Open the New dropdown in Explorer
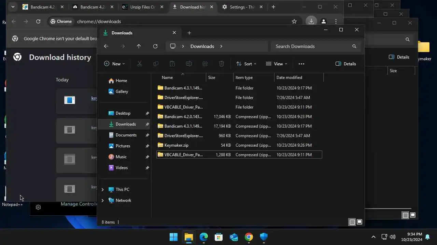Screen dimensions: 437x245 click(x=114, y=64)
